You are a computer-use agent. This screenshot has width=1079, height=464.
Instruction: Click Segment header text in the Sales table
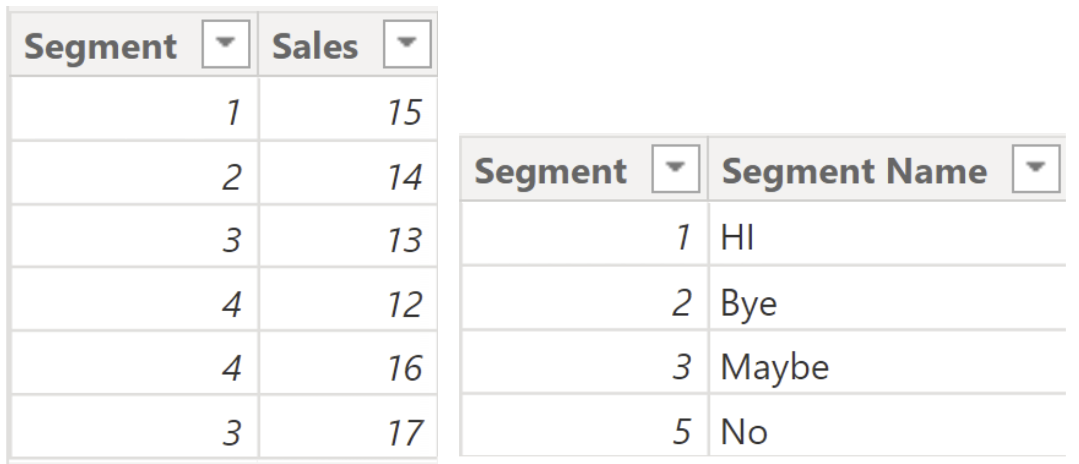[100, 46]
